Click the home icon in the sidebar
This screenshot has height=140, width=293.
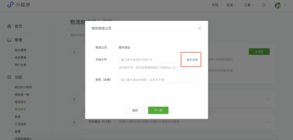tap(9, 26)
